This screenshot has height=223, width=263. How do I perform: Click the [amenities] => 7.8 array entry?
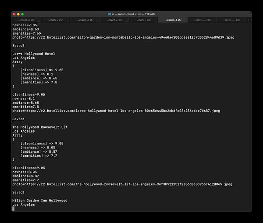pyautogui.click(x=39, y=82)
